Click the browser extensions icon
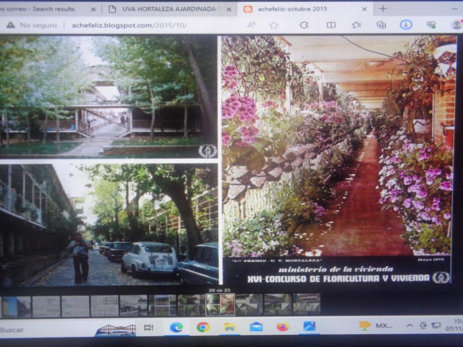This screenshot has height=347, width=463. (303, 25)
